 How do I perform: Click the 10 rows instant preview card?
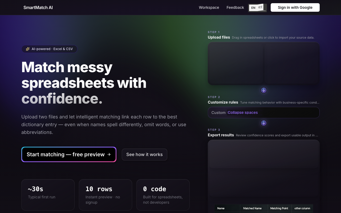pyautogui.click(x=105, y=195)
